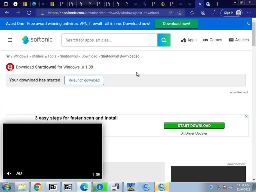Open File Explorer from the taskbar
The image size is (256, 192).
(x=22, y=187)
